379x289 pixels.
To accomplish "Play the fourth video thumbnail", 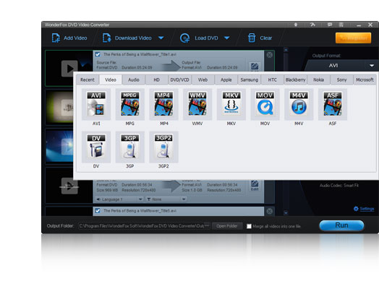I will click(x=69, y=186).
